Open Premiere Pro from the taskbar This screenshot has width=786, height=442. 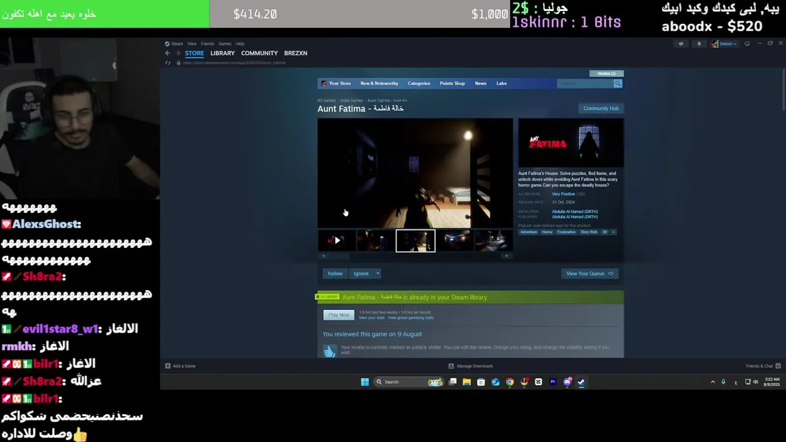tap(553, 382)
